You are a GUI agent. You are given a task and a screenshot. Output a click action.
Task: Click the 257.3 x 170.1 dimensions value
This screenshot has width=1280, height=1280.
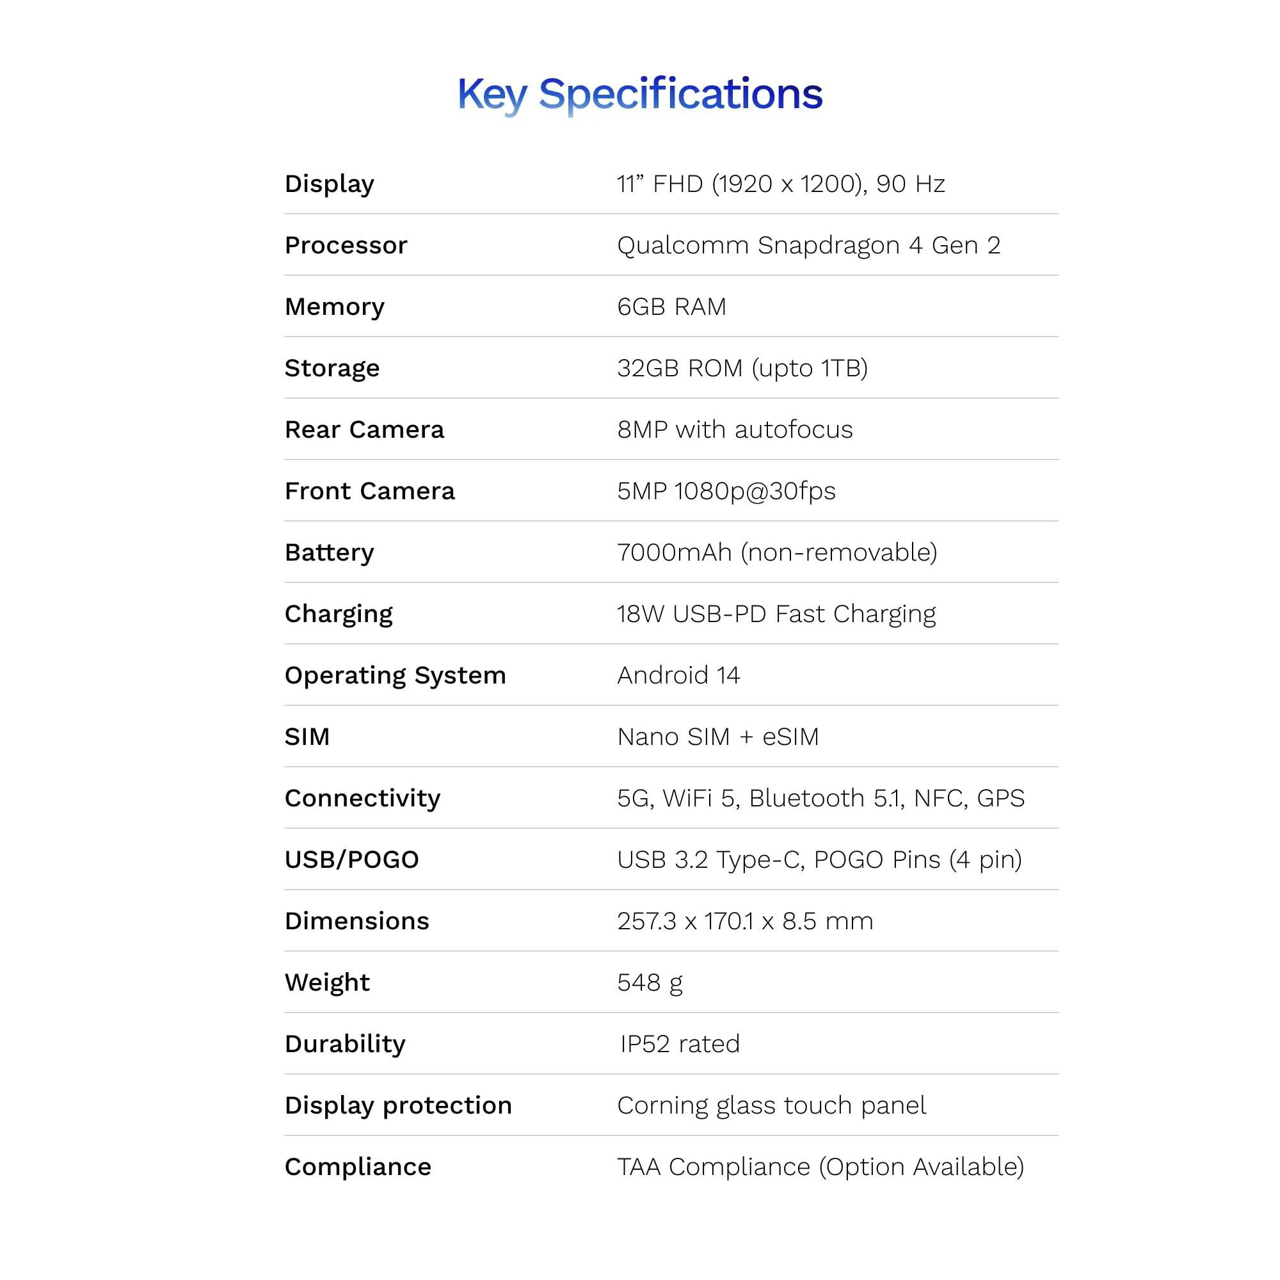tap(746, 921)
